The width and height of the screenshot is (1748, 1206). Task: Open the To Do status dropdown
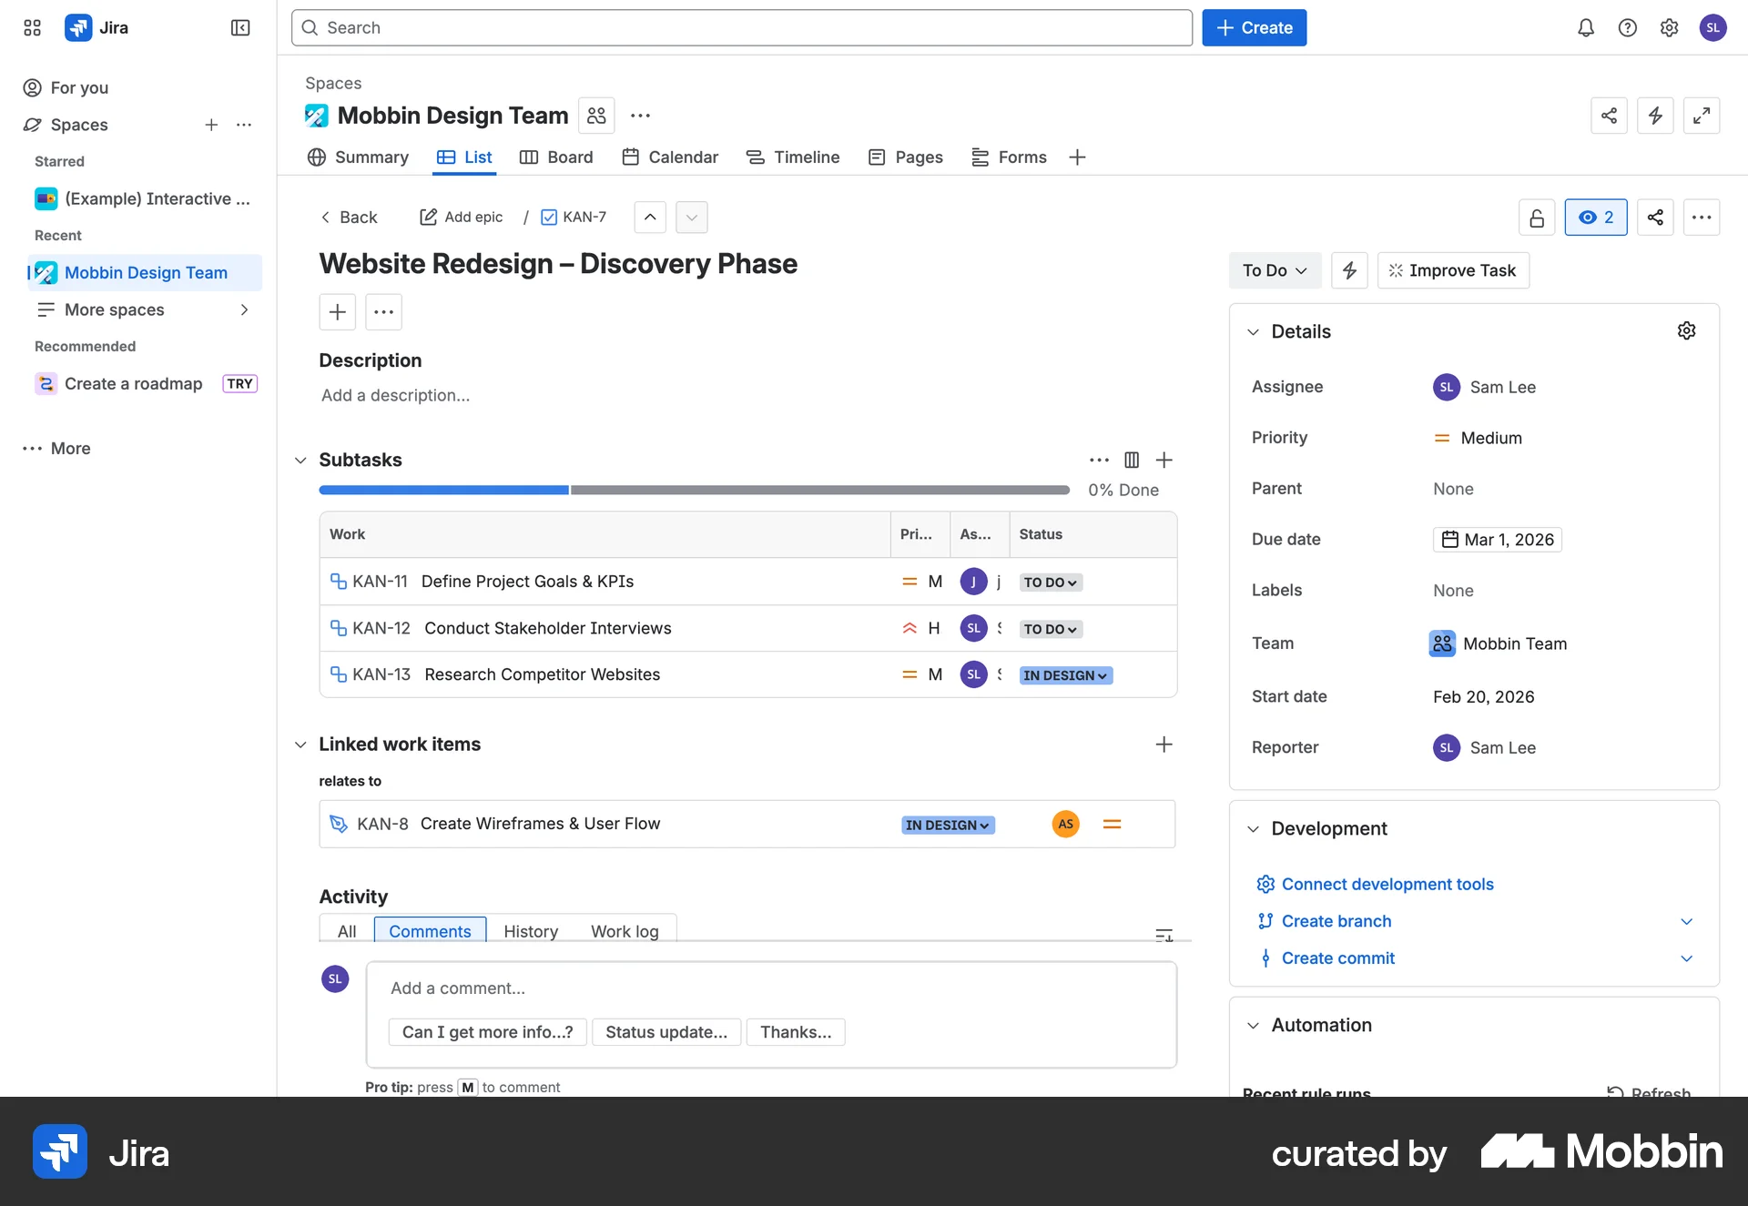pos(1274,270)
